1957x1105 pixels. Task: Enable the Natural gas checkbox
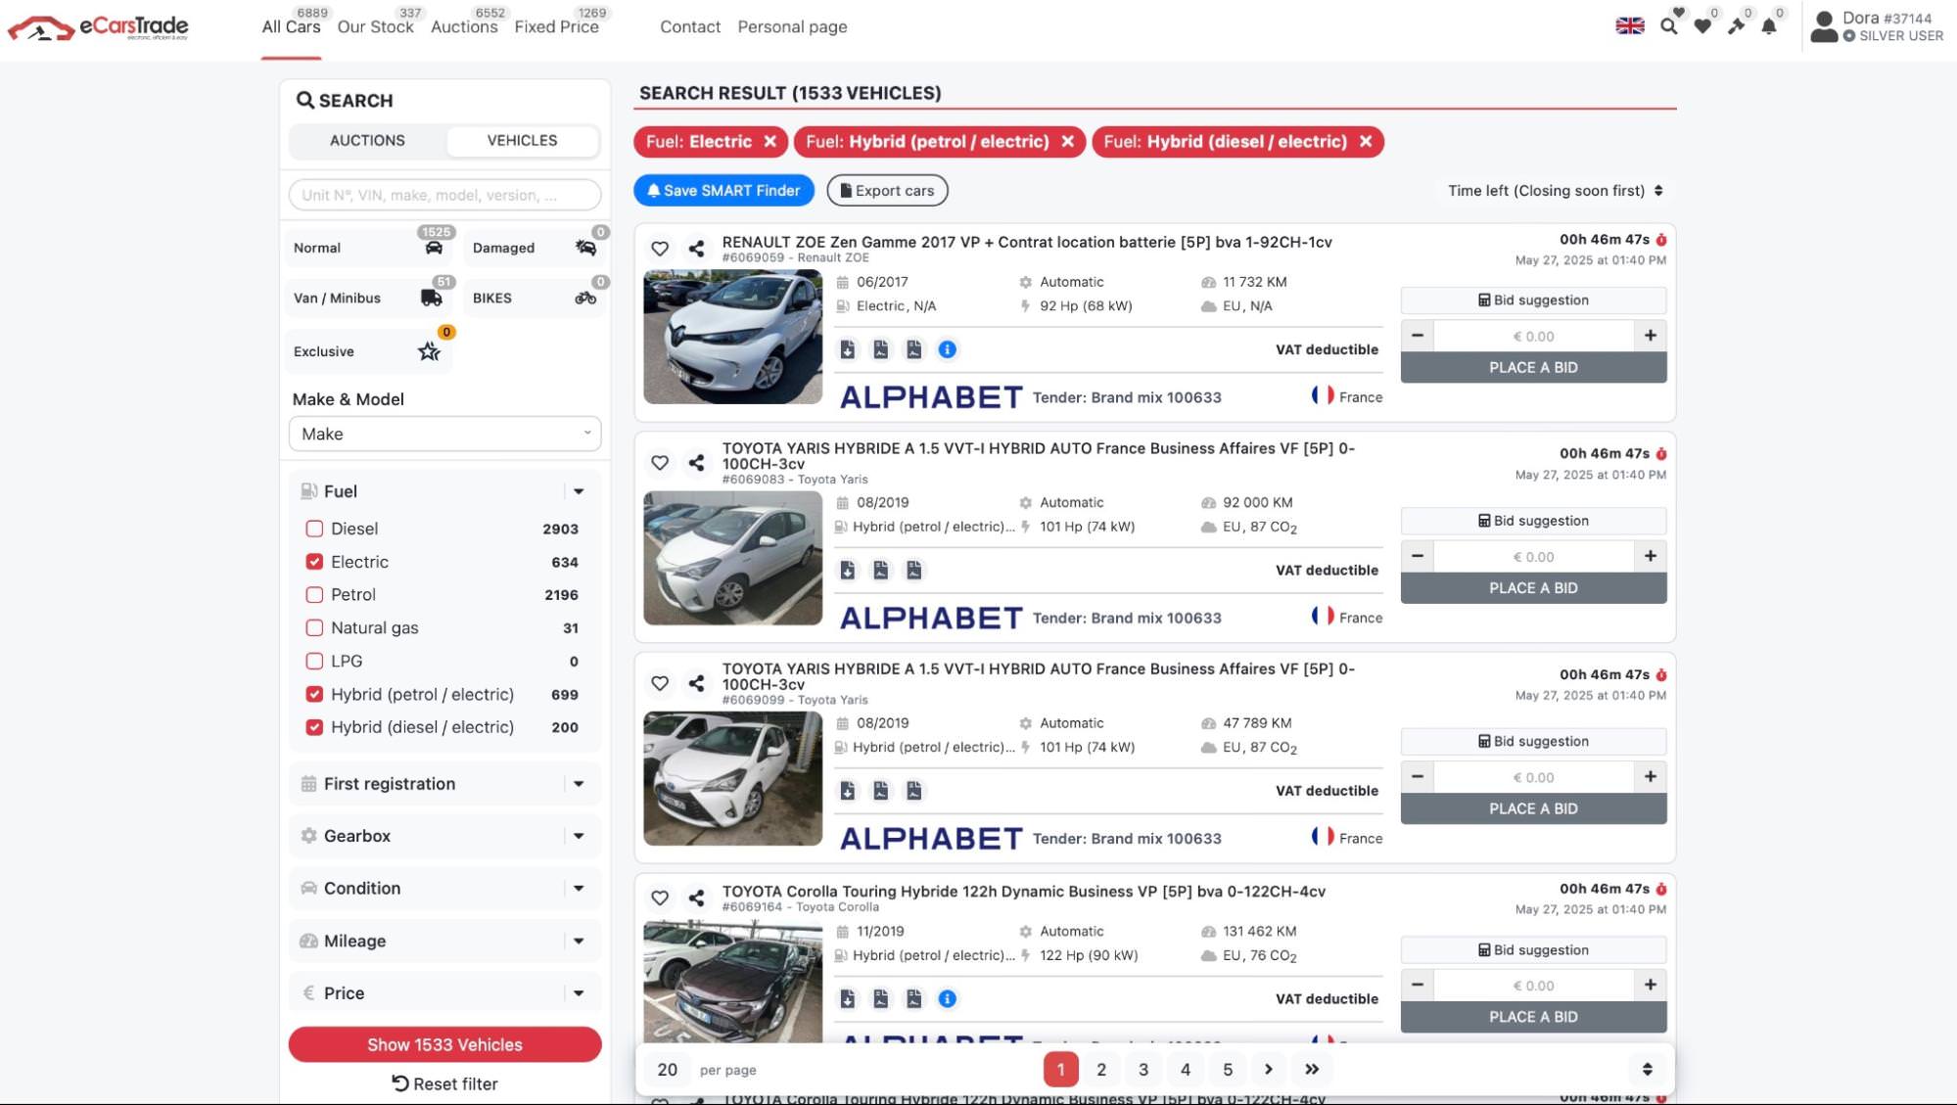[x=314, y=628]
